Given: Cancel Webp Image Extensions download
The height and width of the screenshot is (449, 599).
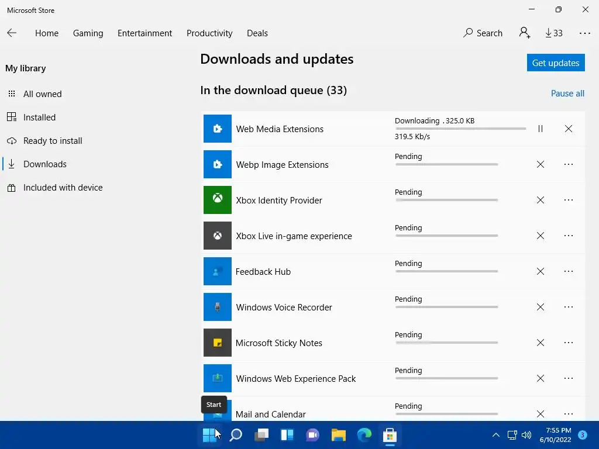Looking at the screenshot, I should (540, 164).
